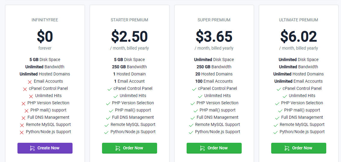Order the Starter Premium plan

pyautogui.click(x=129, y=148)
